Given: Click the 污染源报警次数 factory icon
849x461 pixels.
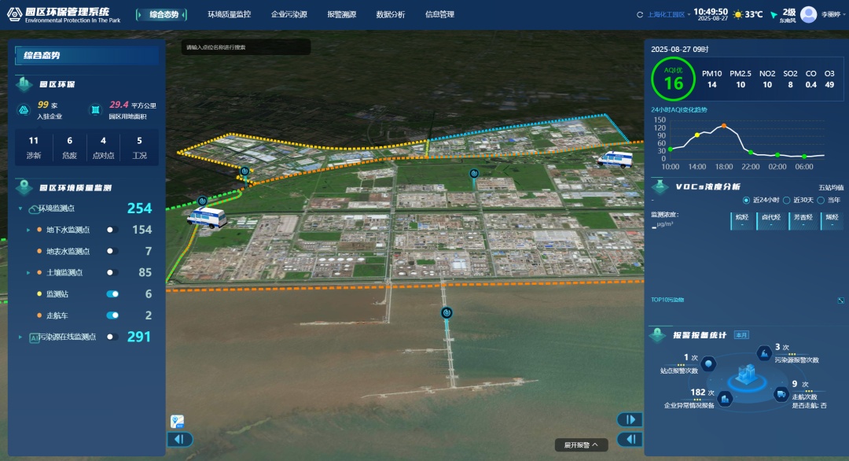Looking at the screenshot, I should click(764, 352).
